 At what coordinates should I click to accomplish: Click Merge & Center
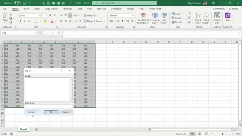click(93, 21)
